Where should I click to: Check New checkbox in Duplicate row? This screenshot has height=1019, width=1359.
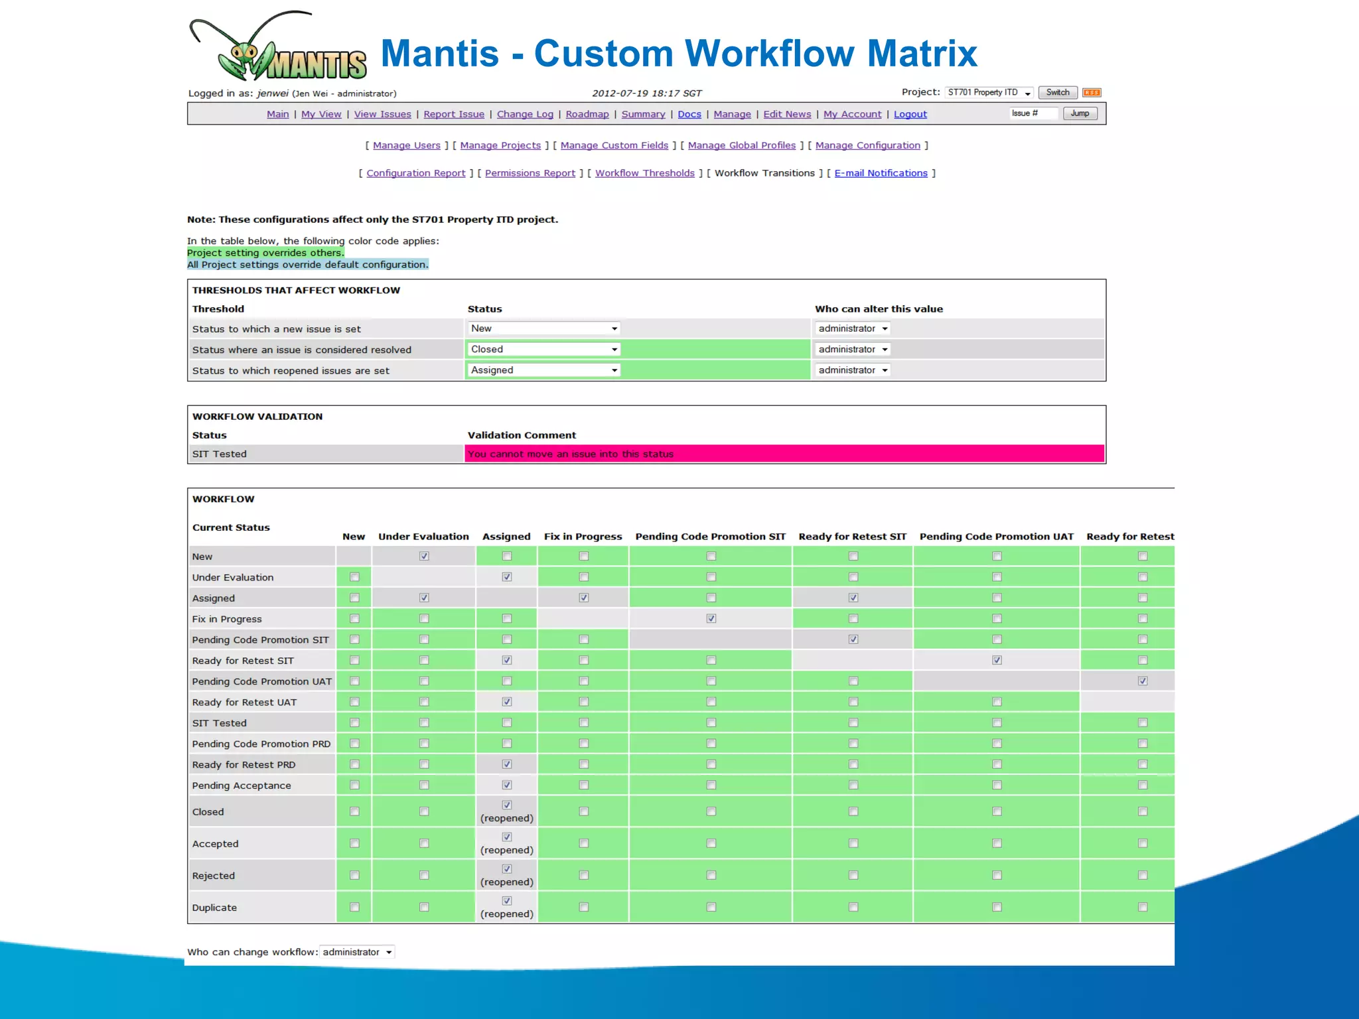tap(354, 907)
